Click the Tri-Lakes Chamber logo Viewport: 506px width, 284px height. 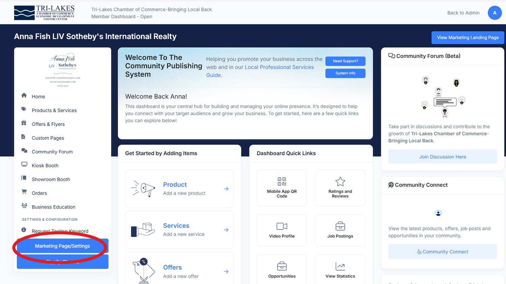tap(44, 13)
